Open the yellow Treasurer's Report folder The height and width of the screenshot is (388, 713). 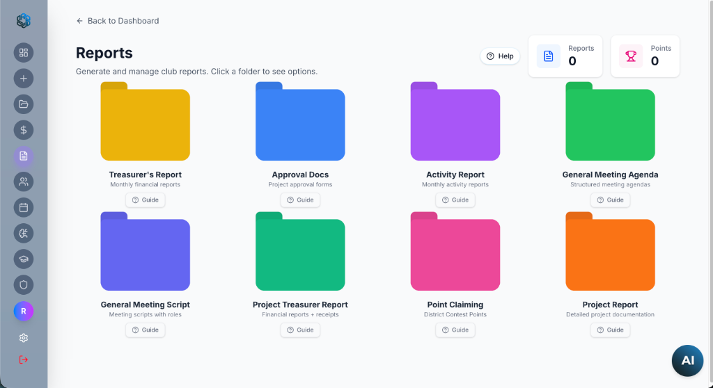tap(145, 122)
